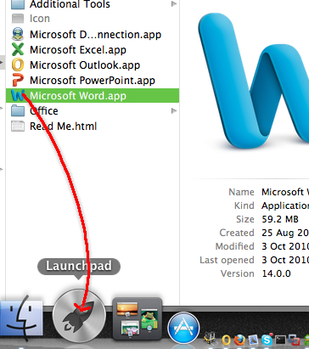Click the Microsoft Word.app W icon
The height and width of the screenshot is (349, 309).
(x=18, y=96)
